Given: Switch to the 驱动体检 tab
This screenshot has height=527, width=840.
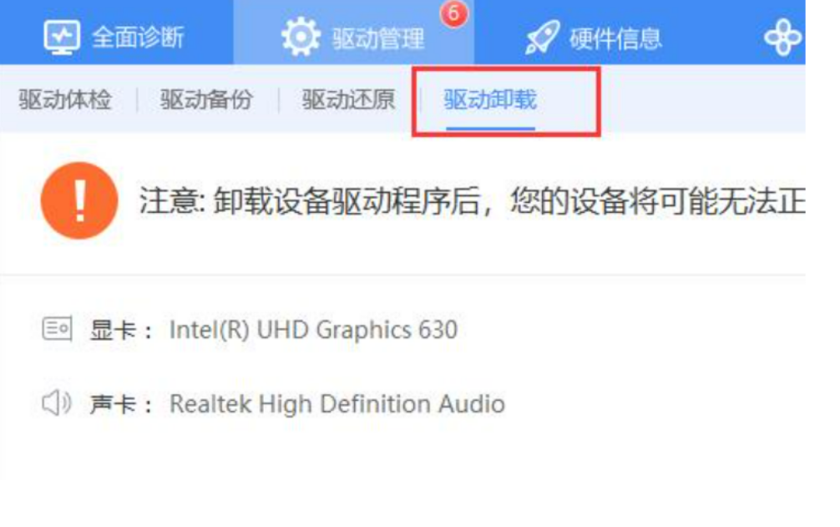Looking at the screenshot, I should [65, 99].
